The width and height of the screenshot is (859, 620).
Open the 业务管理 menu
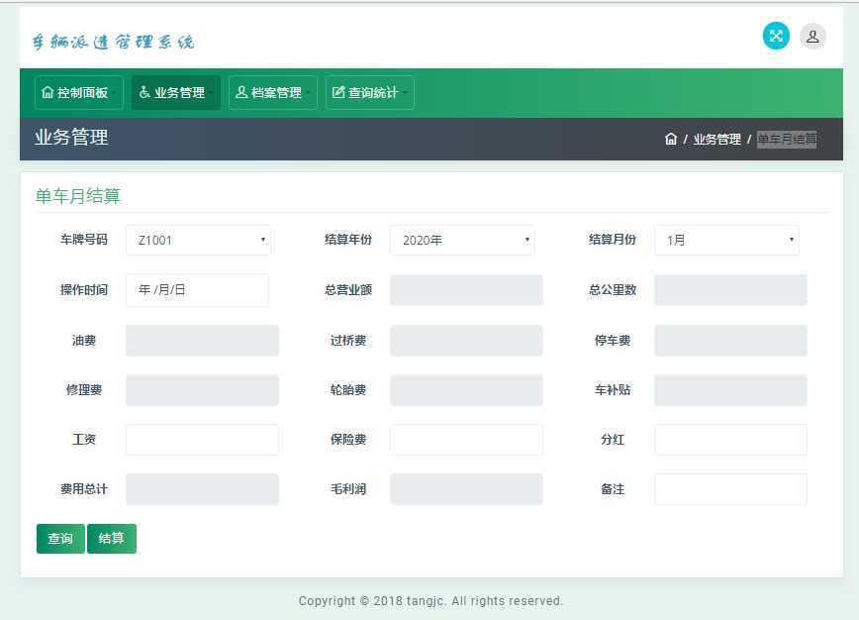pos(176,93)
